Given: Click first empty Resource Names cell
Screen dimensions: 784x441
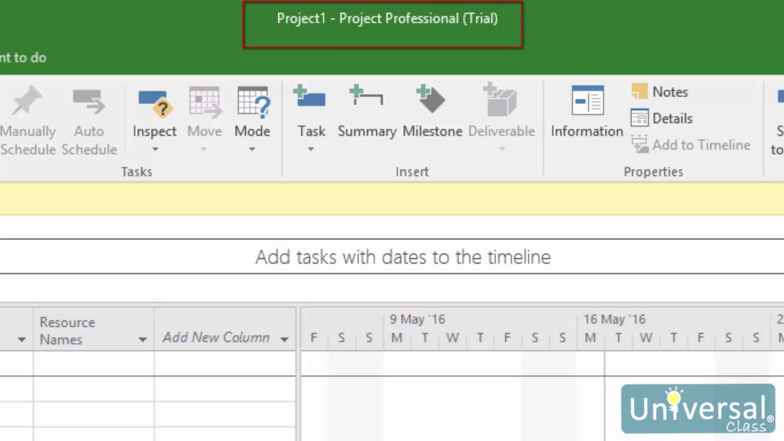Looking at the screenshot, I should [94, 363].
